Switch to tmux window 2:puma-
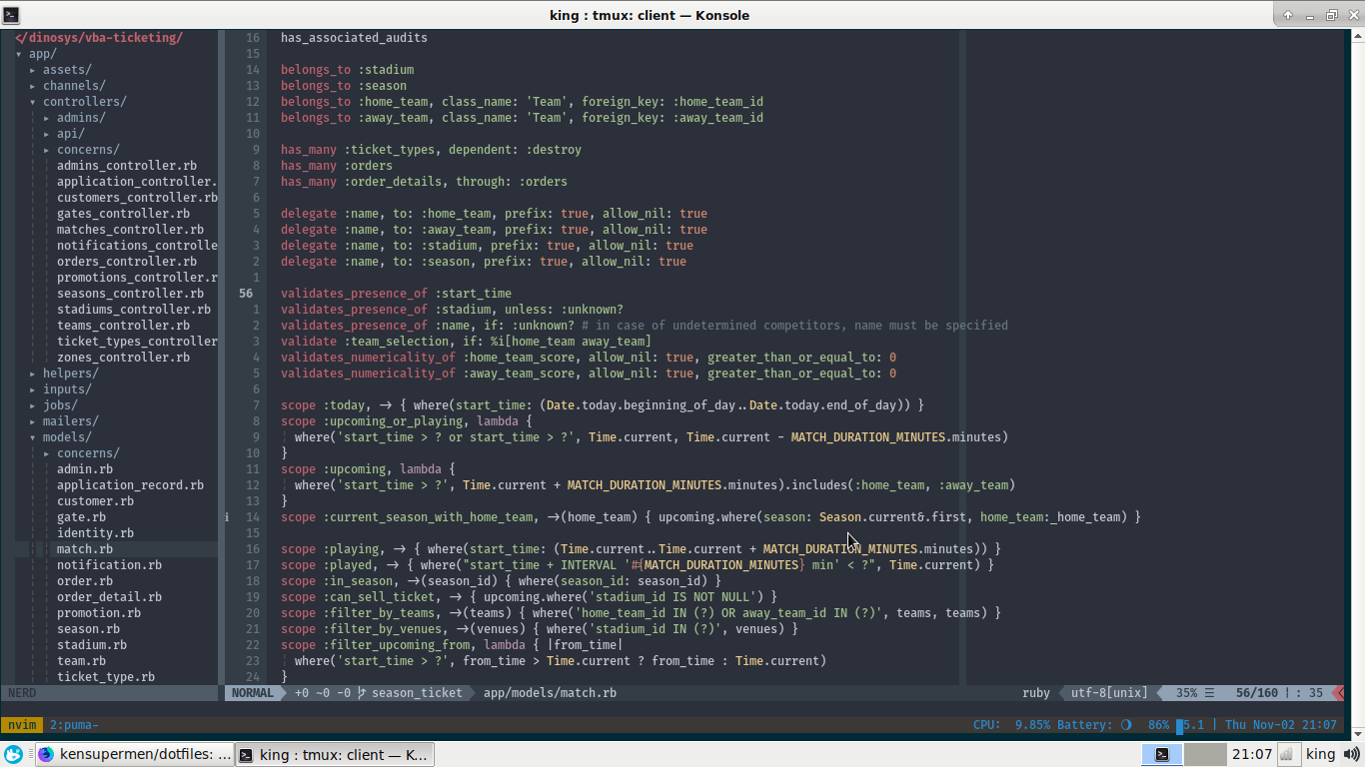This screenshot has width=1365, height=767. pyautogui.click(x=74, y=724)
